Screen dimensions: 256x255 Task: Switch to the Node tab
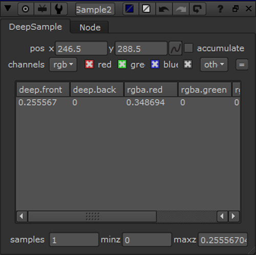click(x=90, y=28)
